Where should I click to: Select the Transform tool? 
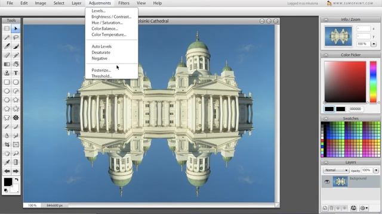click(x=16, y=144)
